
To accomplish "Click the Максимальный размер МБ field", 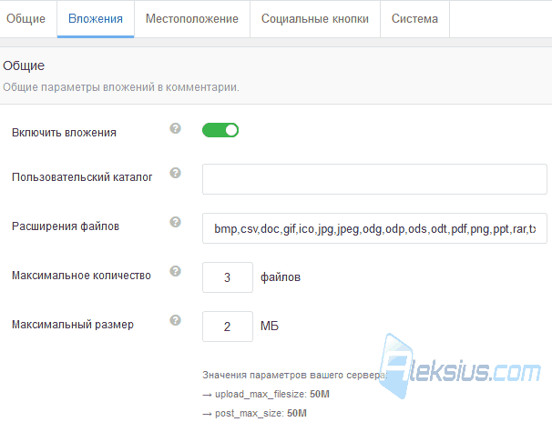I will 228,327.
